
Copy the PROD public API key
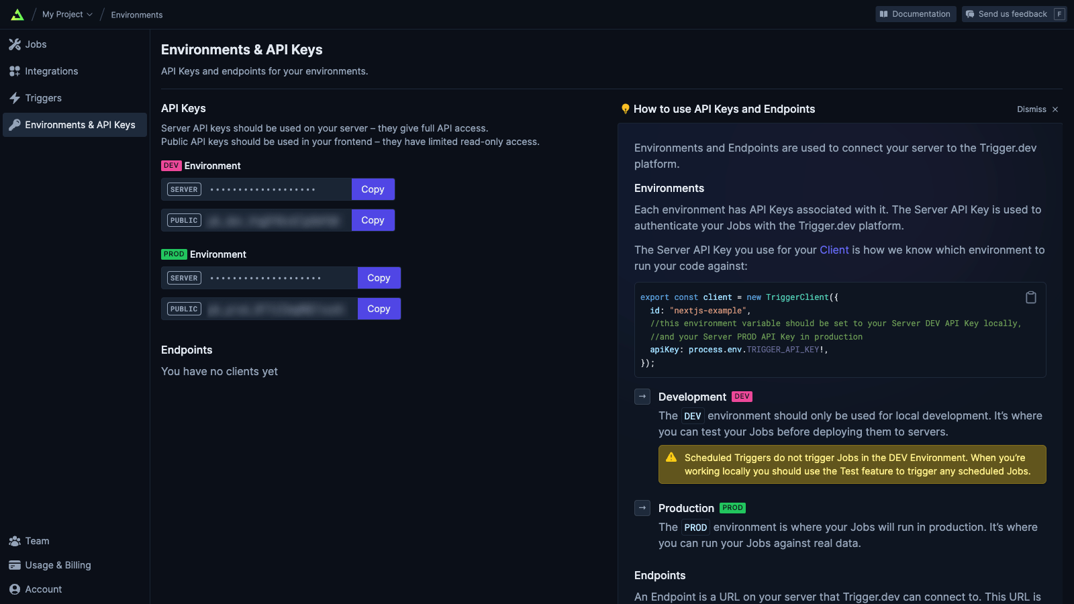379,309
